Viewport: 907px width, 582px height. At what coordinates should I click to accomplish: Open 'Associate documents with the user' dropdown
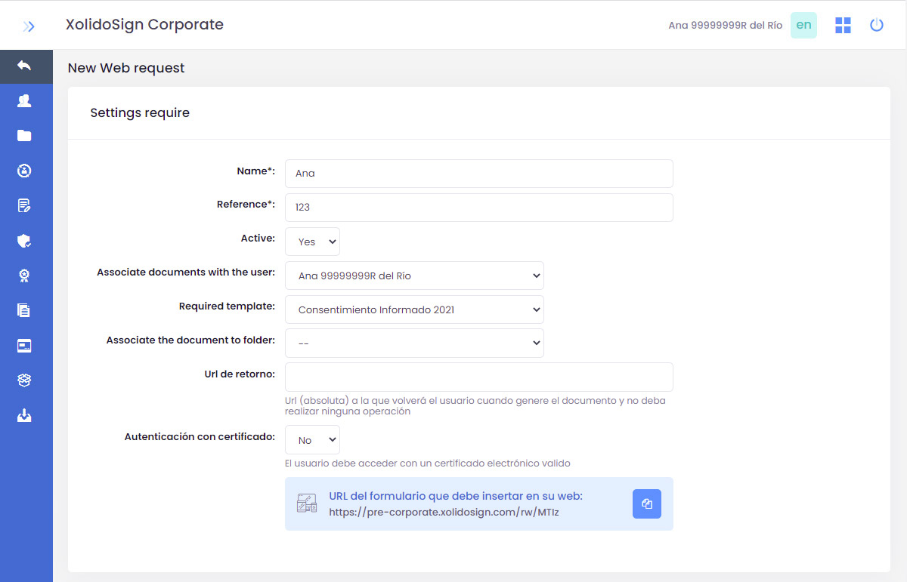[x=414, y=276]
